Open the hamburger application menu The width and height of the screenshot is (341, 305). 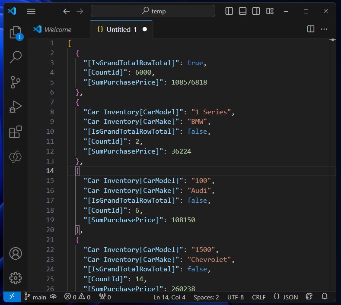click(x=31, y=11)
